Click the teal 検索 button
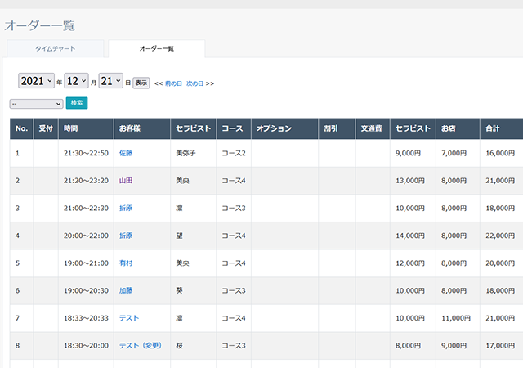 click(77, 103)
